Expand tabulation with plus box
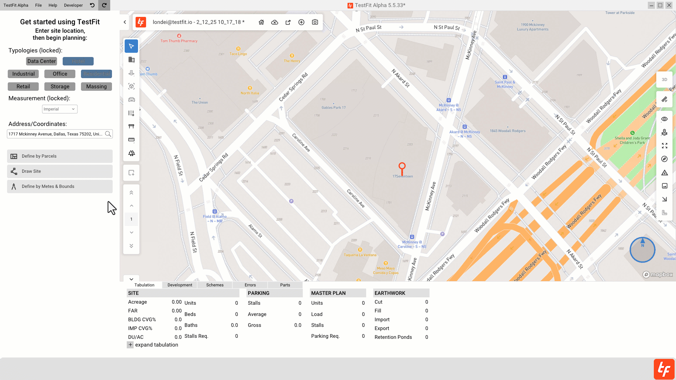Screen dimensions: 676x380 pyautogui.click(x=130, y=345)
